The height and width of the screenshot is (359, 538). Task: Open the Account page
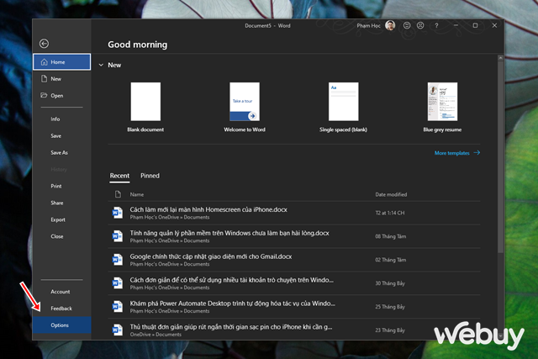(60, 292)
